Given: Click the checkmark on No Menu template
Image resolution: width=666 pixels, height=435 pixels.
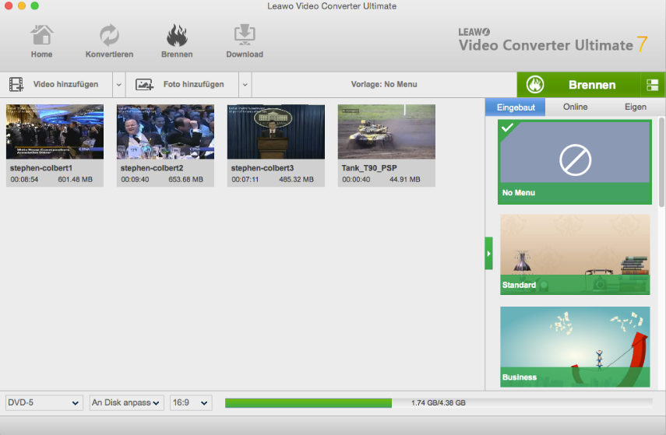Looking at the screenshot, I should [x=508, y=128].
